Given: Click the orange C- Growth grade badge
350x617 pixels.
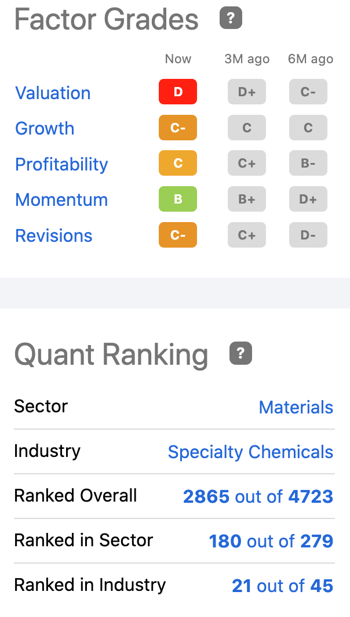Looking at the screenshot, I should pos(177,128).
